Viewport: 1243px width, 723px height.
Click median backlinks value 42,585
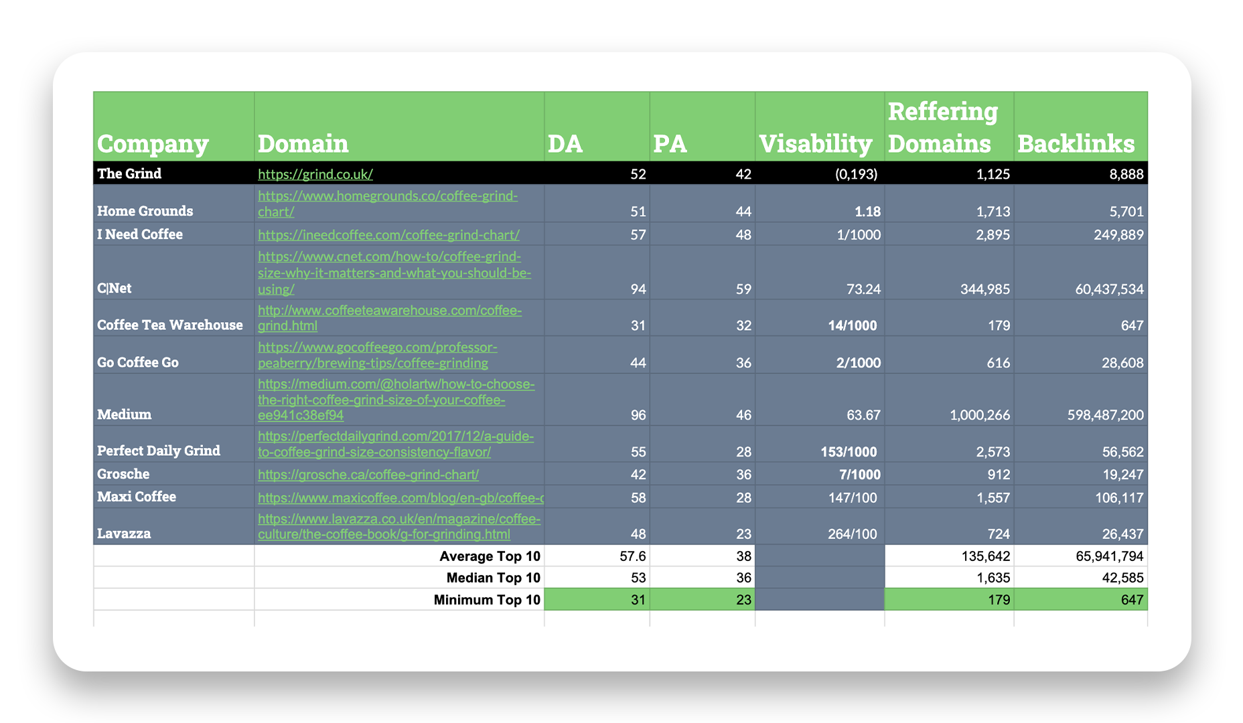[x=1123, y=578]
